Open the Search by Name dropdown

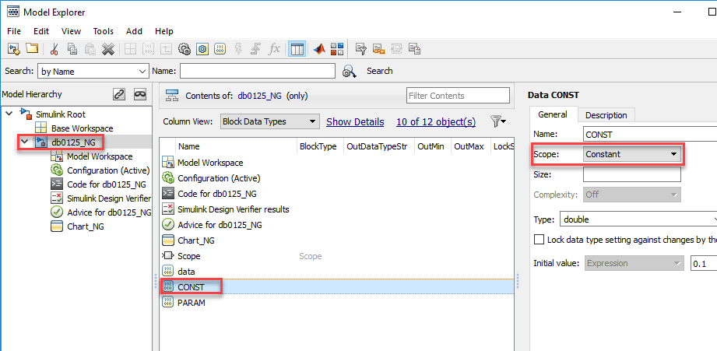pyautogui.click(x=93, y=72)
